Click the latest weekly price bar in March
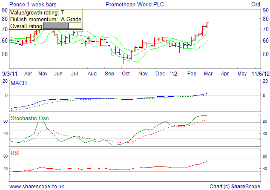Screen dimensions: 270x190 tap(207, 25)
